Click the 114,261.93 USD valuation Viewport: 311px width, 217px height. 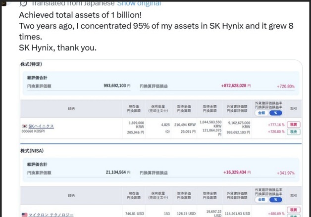237,214
